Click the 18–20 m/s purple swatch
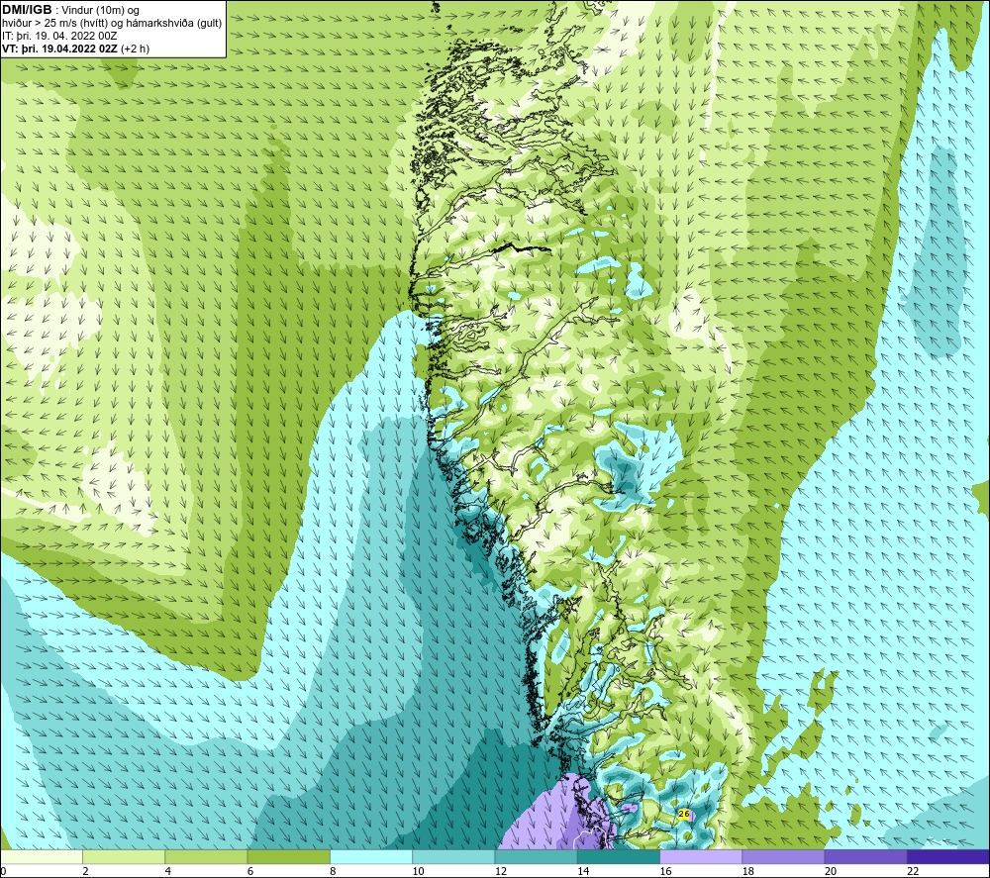The height and width of the screenshot is (878, 990). pyautogui.click(x=783, y=856)
